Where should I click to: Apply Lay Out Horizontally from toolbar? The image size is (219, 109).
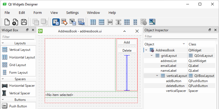coord(93,22)
